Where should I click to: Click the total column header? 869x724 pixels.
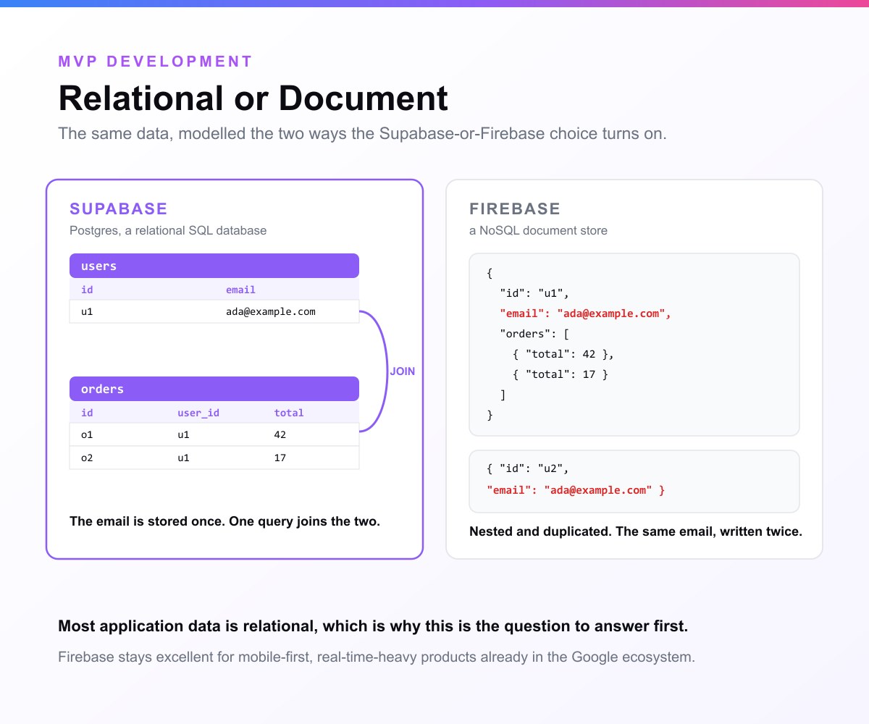click(x=289, y=413)
